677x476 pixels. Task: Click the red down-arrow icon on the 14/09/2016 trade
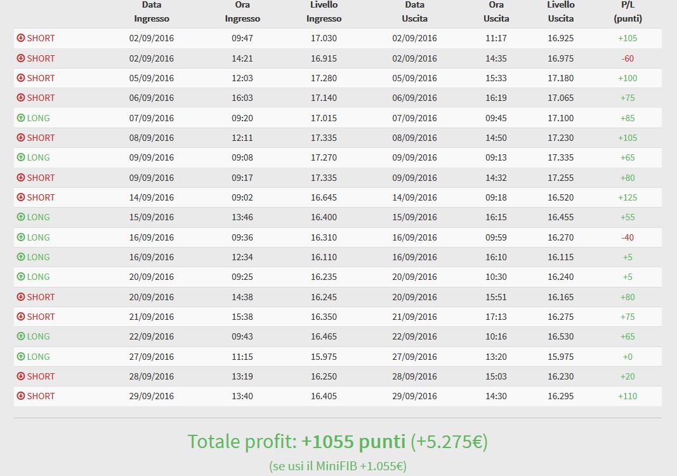click(x=21, y=197)
